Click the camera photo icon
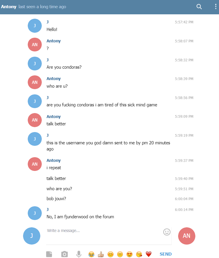Image resolution: width=219 pixels, height=258 pixels. (65, 254)
